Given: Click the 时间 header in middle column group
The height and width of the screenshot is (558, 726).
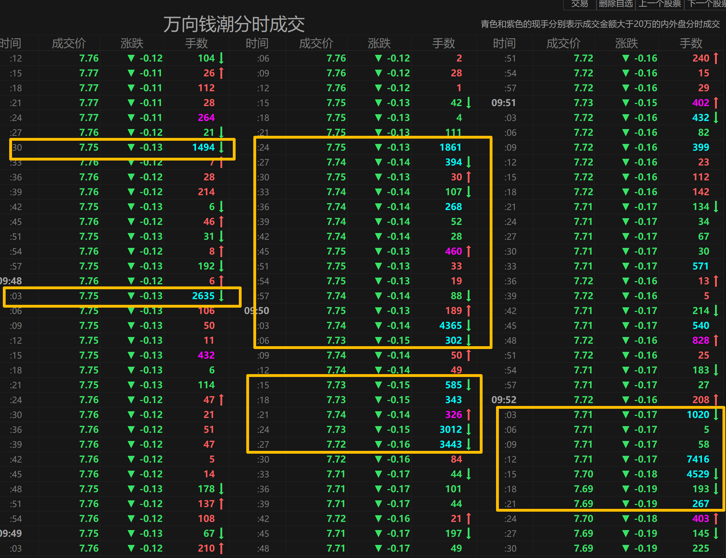Looking at the screenshot, I should coord(257,43).
